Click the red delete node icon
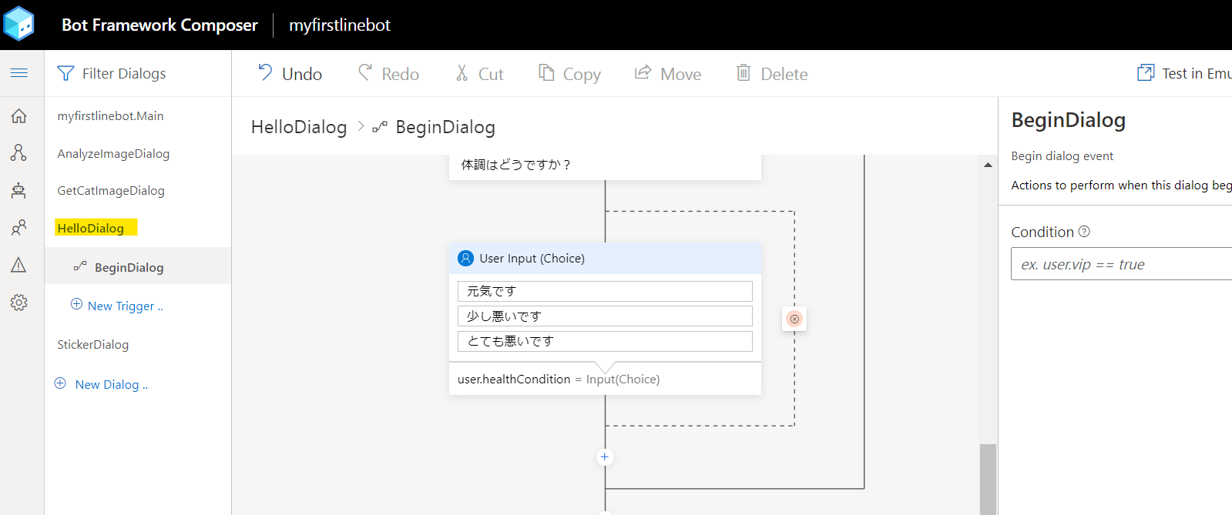 pos(794,319)
